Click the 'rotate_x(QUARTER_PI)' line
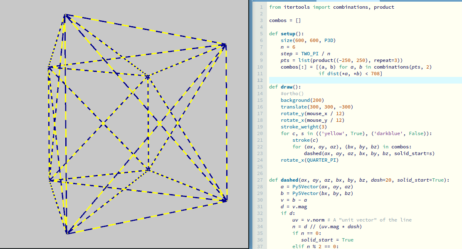 309,160
